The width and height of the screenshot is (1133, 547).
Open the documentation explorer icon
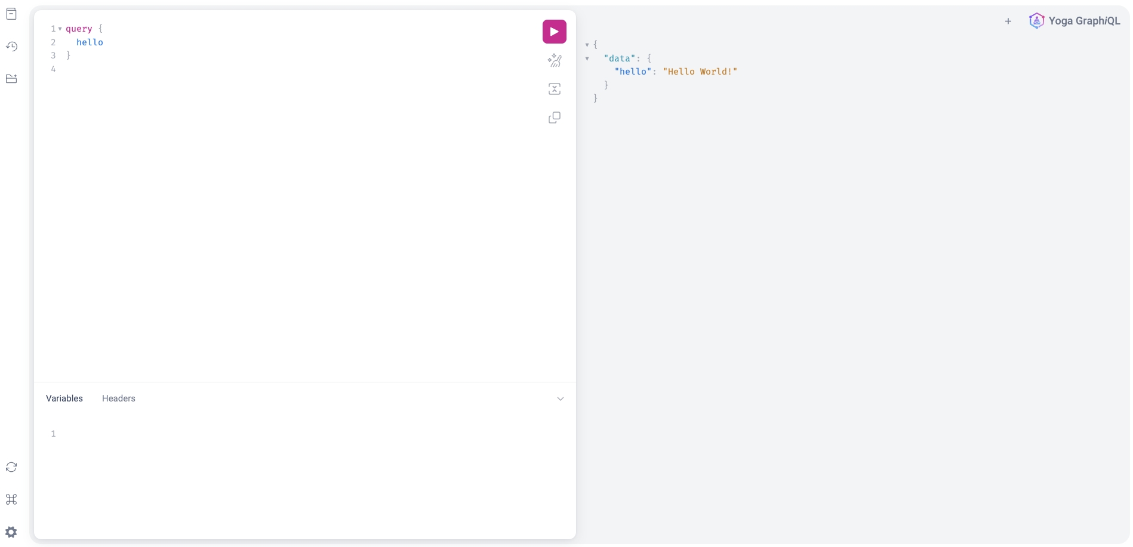coord(11,14)
